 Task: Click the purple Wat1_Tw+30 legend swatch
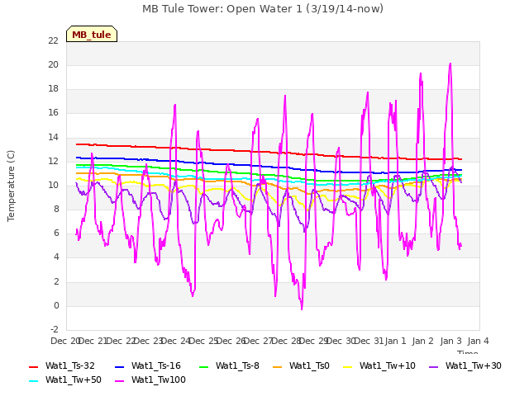(x=433, y=366)
